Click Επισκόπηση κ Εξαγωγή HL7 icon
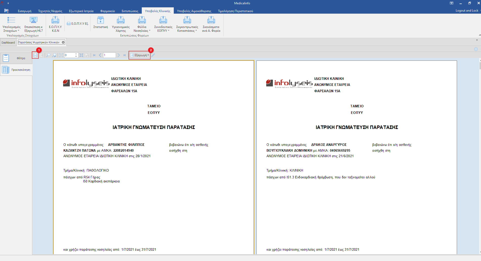This screenshot has height=261, width=481. click(x=34, y=24)
